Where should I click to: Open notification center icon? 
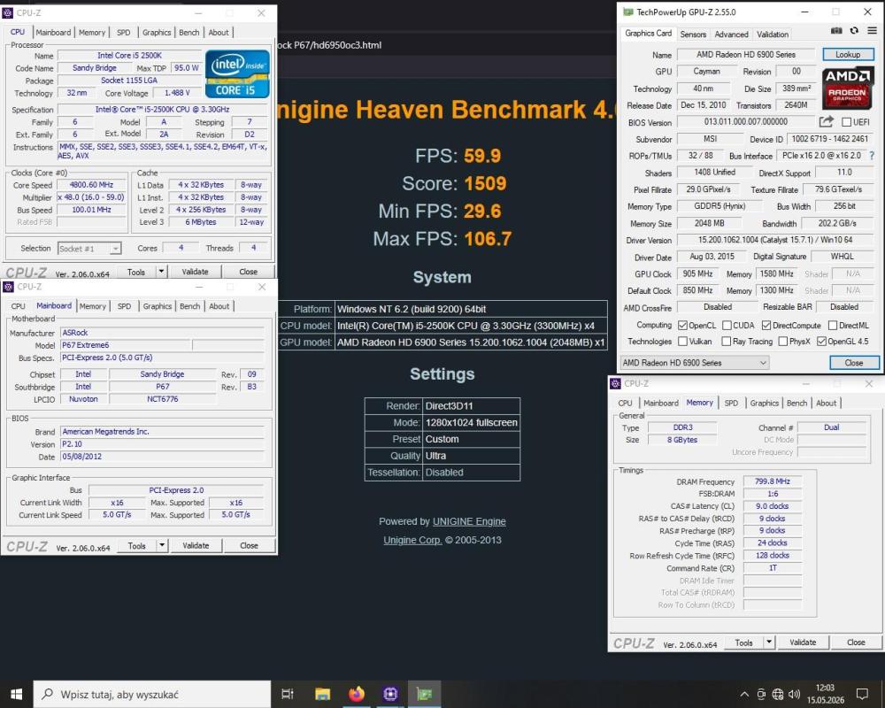(862, 695)
